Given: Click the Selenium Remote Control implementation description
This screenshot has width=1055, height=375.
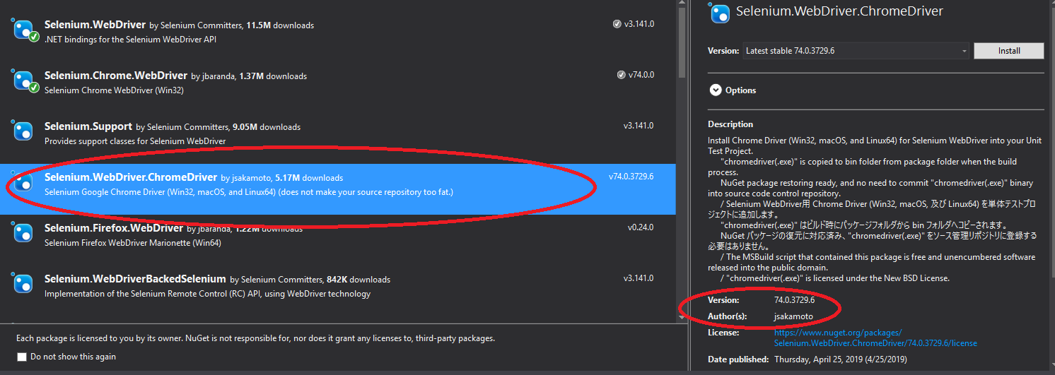Looking at the screenshot, I should coord(207,294).
